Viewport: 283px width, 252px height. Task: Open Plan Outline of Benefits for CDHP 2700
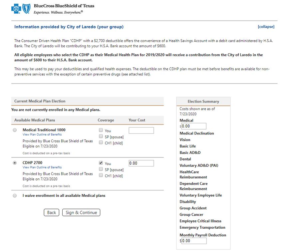pyautogui.click(x=42, y=167)
